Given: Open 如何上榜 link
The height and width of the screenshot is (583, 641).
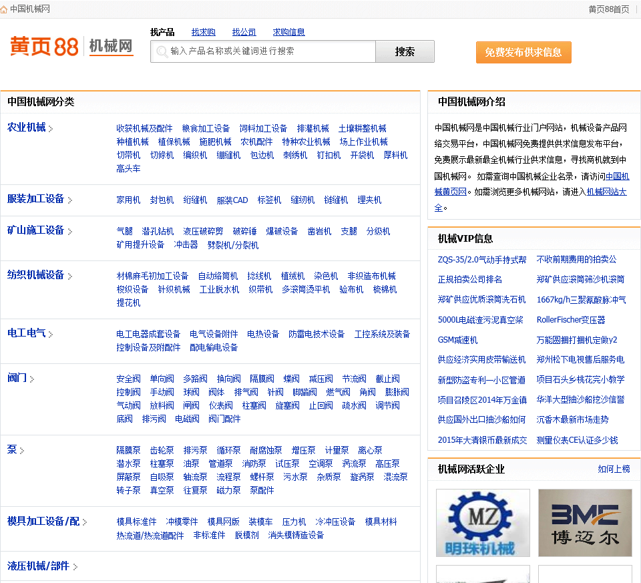Looking at the screenshot, I should [x=614, y=469].
